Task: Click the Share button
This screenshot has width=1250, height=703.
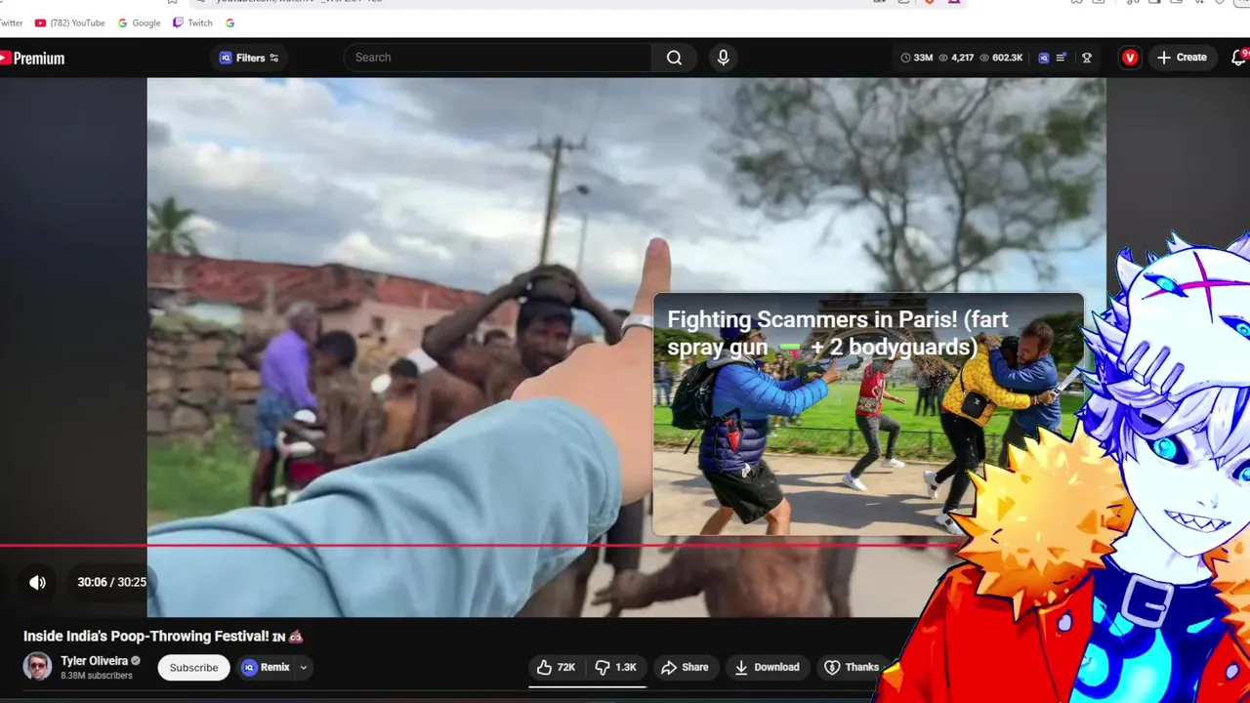Action: [685, 668]
